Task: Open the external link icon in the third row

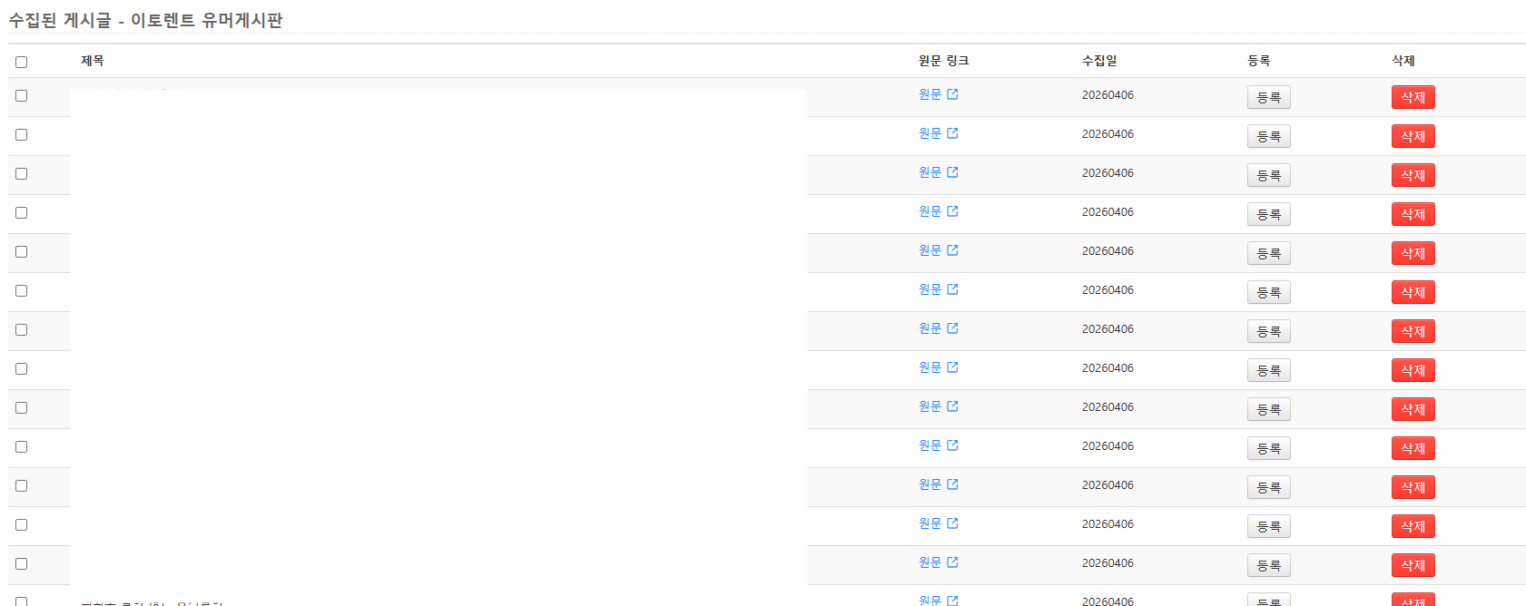Action: 952,172
